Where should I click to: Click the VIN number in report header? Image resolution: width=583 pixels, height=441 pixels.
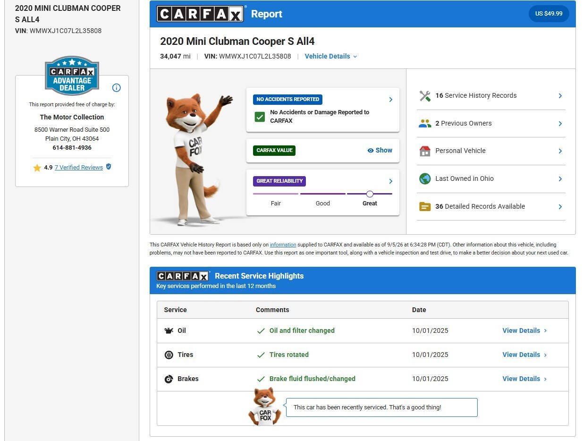click(255, 56)
